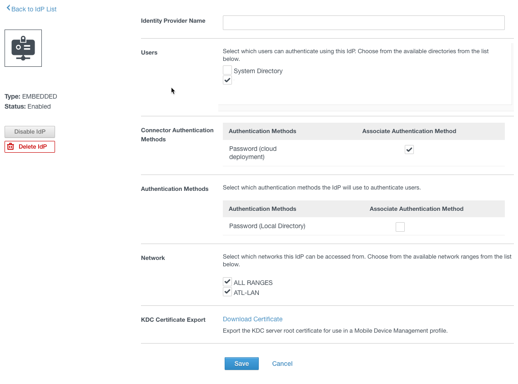Viewport: 518px width, 384px height.
Task: Click the Cancel link
Action: click(282, 364)
